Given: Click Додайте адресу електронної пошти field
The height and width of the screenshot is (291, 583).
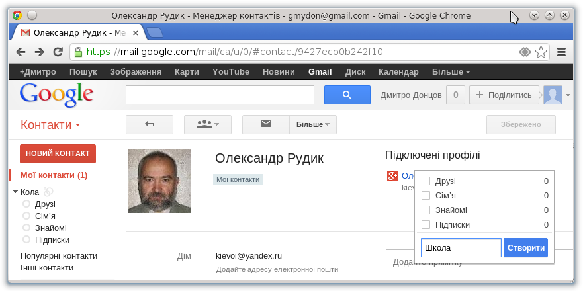Looking at the screenshot, I should pos(277,269).
